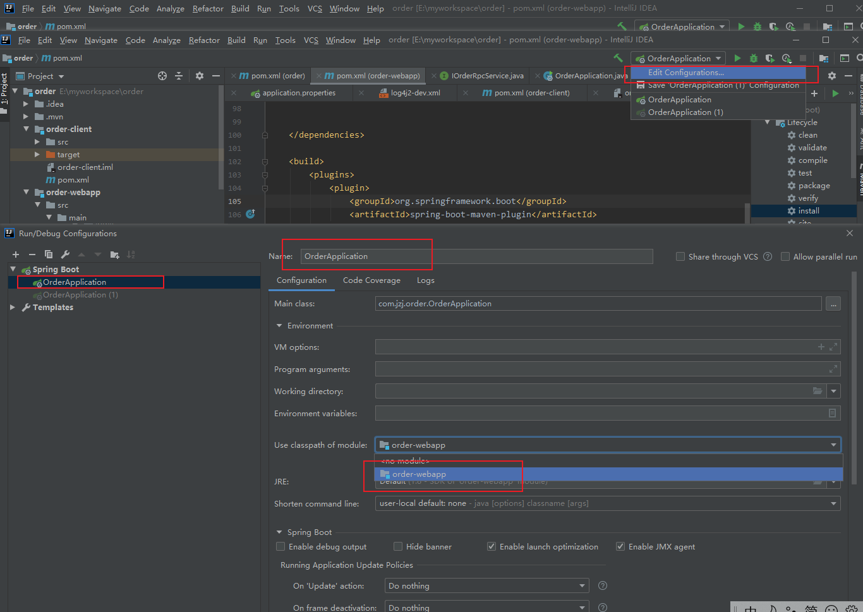This screenshot has height=612, width=863.
Task: Help icon next to Share through VCS
Action: [768, 256]
